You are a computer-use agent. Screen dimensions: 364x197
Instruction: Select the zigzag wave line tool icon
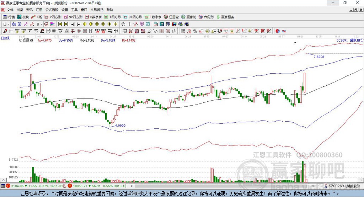pyautogui.click(x=155, y=31)
